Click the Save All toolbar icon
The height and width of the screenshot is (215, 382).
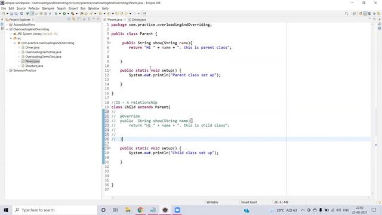coord(16,14)
